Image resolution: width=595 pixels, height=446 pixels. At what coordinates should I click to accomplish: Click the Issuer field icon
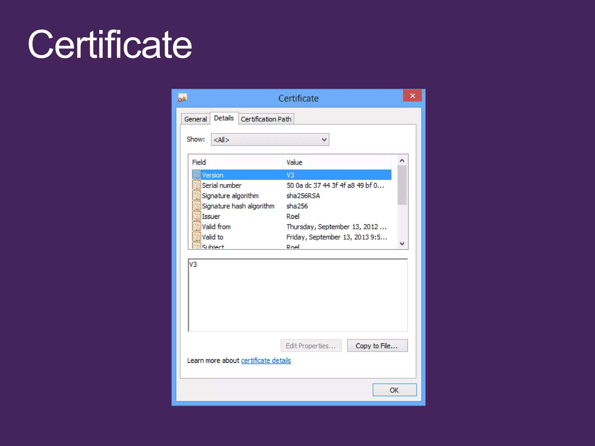coord(196,216)
